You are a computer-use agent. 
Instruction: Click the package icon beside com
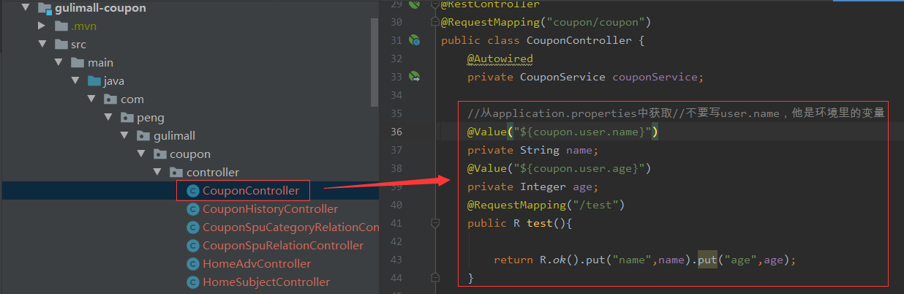click(x=111, y=99)
